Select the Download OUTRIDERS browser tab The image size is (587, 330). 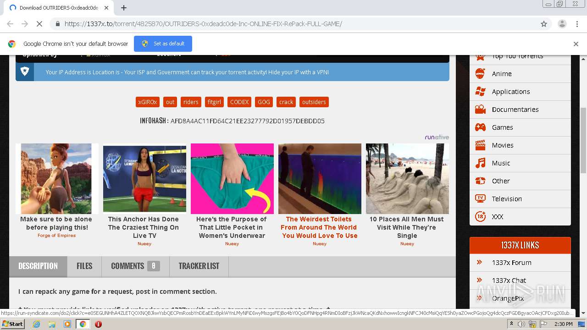click(59, 8)
